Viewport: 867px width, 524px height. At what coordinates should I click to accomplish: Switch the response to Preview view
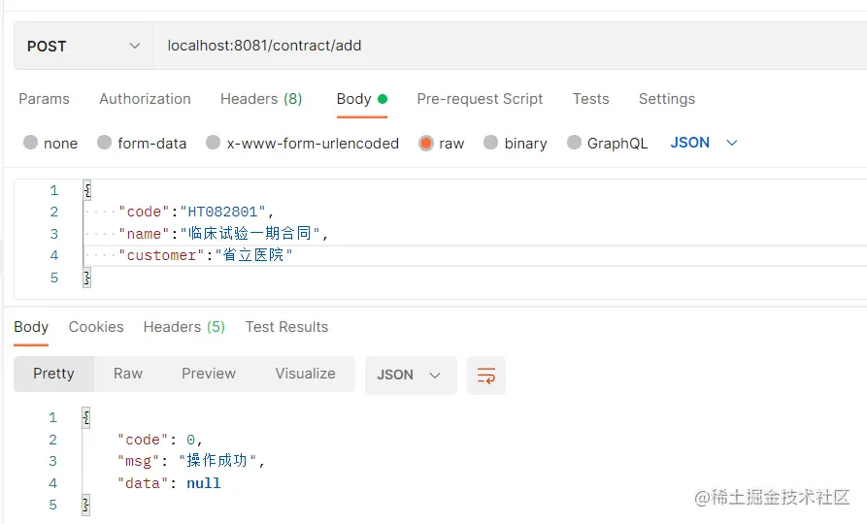coord(209,374)
